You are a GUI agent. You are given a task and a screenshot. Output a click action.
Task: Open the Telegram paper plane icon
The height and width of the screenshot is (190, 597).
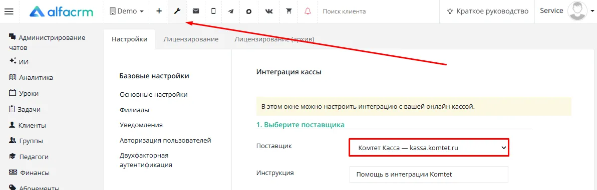pos(231,11)
